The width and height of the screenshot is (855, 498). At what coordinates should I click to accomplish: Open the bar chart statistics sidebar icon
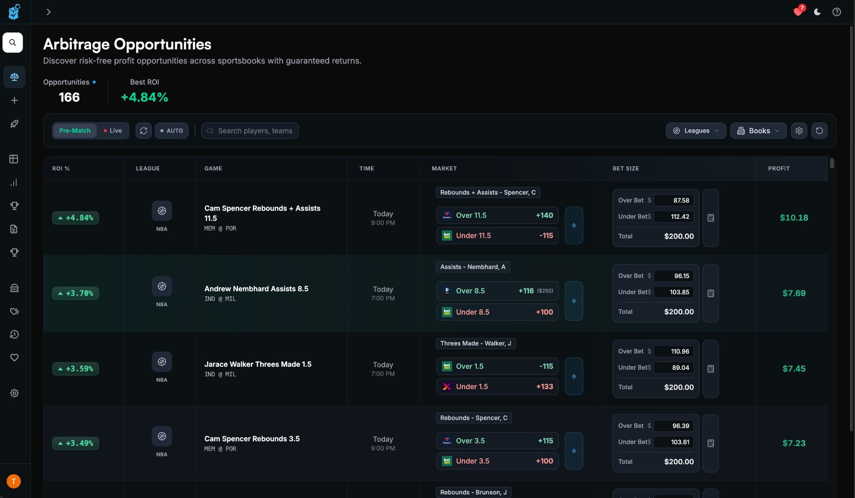pyautogui.click(x=15, y=182)
